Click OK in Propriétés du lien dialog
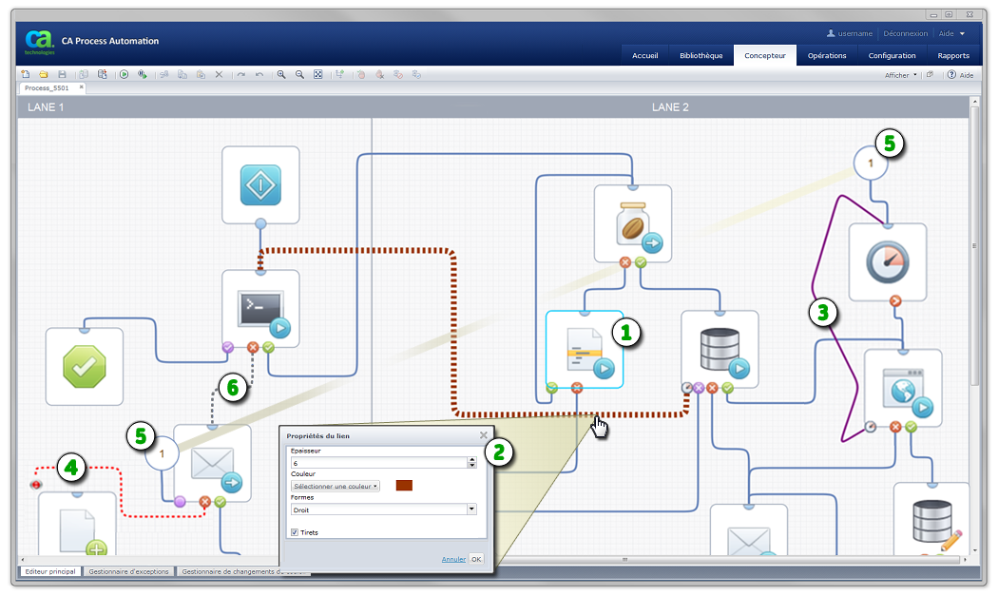998x596 pixels. (476, 559)
